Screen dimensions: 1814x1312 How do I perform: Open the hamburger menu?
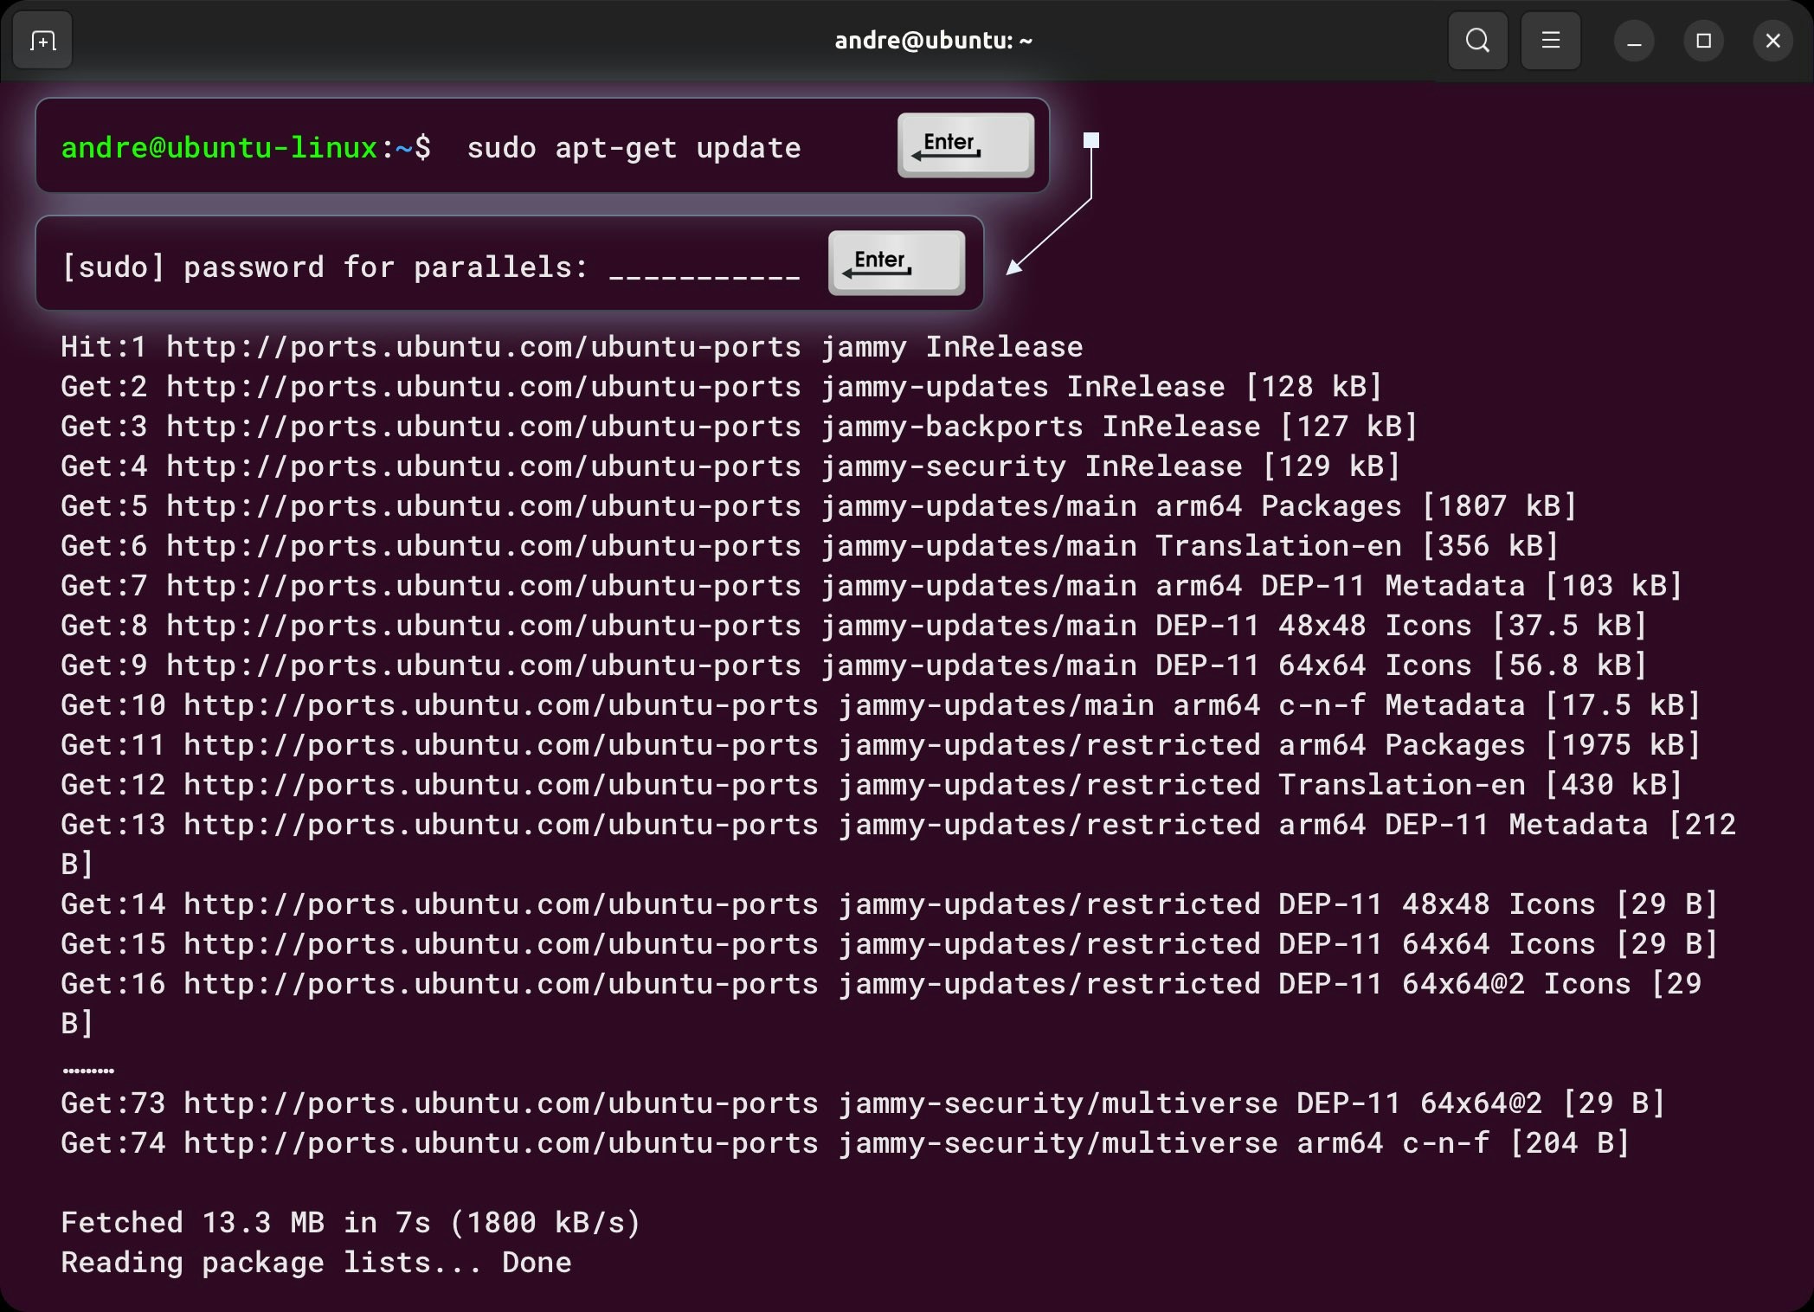pyautogui.click(x=1550, y=41)
